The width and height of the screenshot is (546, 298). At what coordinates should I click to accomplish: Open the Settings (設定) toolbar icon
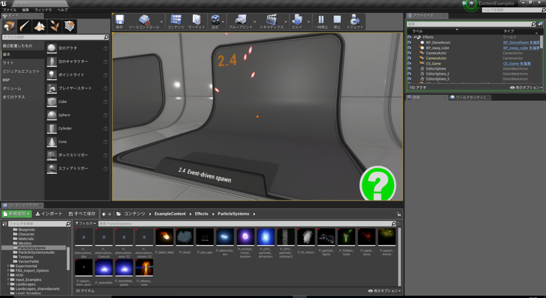(x=215, y=21)
